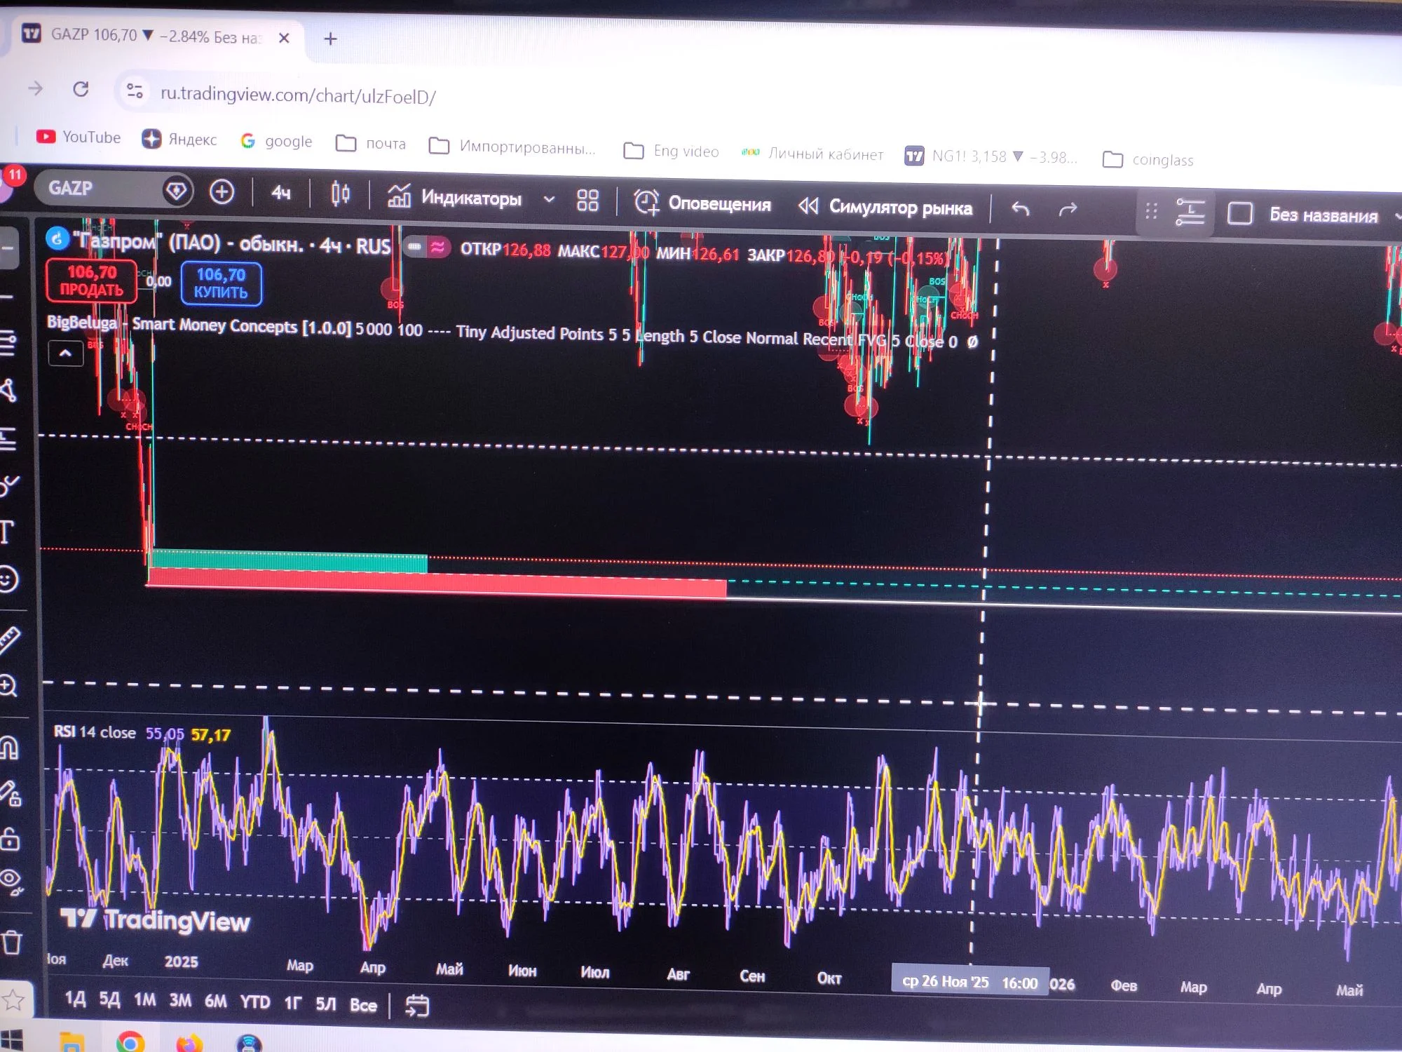Viewport: 1402px width, 1052px height.
Task: Open indicator templates grid icon
Action: pos(587,201)
